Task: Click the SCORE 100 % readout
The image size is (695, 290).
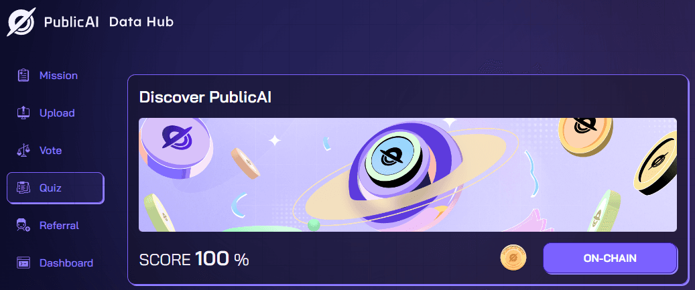Action: (x=194, y=259)
